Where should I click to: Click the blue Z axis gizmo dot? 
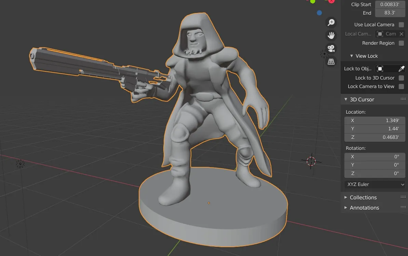click(x=319, y=13)
